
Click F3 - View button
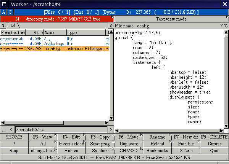(x=43, y=137)
